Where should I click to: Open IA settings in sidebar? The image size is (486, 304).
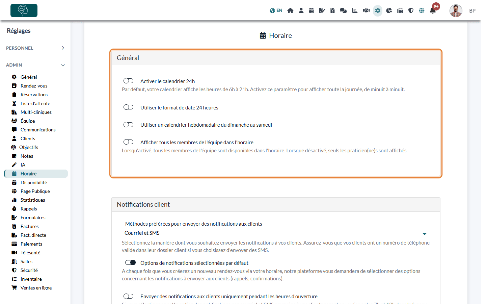pos(23,165)
